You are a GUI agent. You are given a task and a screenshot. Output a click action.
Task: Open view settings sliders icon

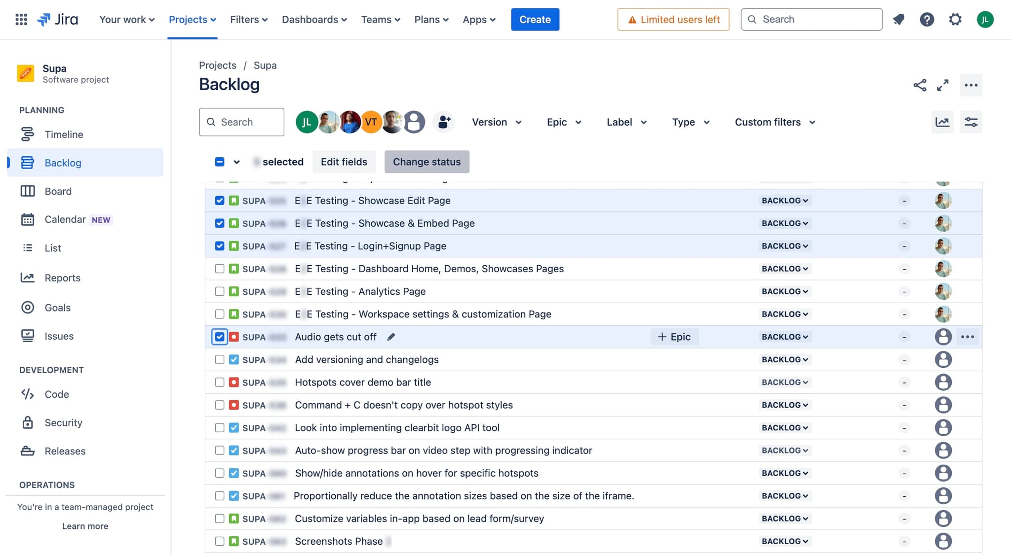point(971,122)
